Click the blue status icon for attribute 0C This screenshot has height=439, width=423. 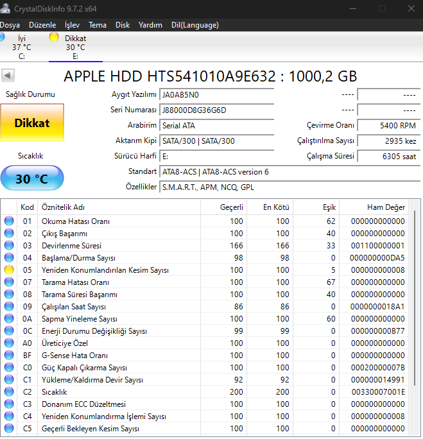coord(9,331)
